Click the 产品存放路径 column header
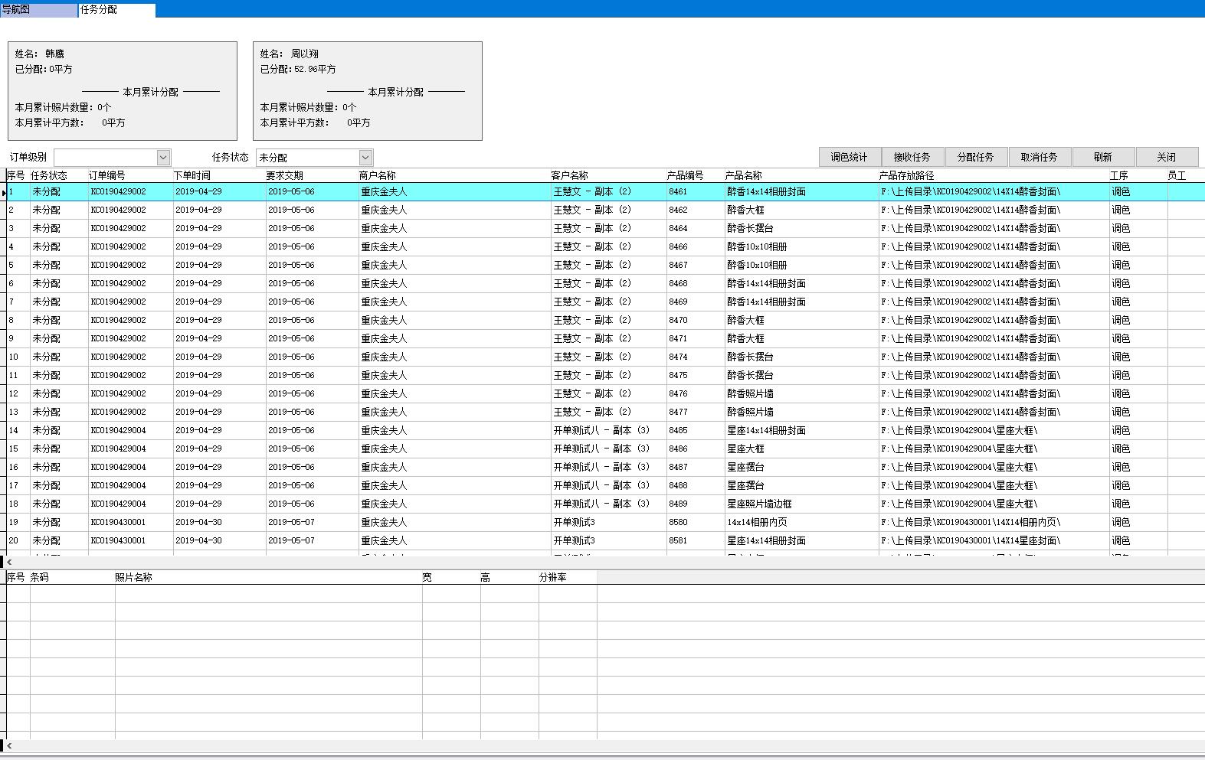 pyautogui.click(x=906, y=175)
